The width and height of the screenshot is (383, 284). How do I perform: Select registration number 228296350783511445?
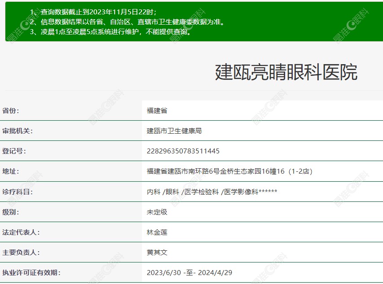(x=183, y=151)
